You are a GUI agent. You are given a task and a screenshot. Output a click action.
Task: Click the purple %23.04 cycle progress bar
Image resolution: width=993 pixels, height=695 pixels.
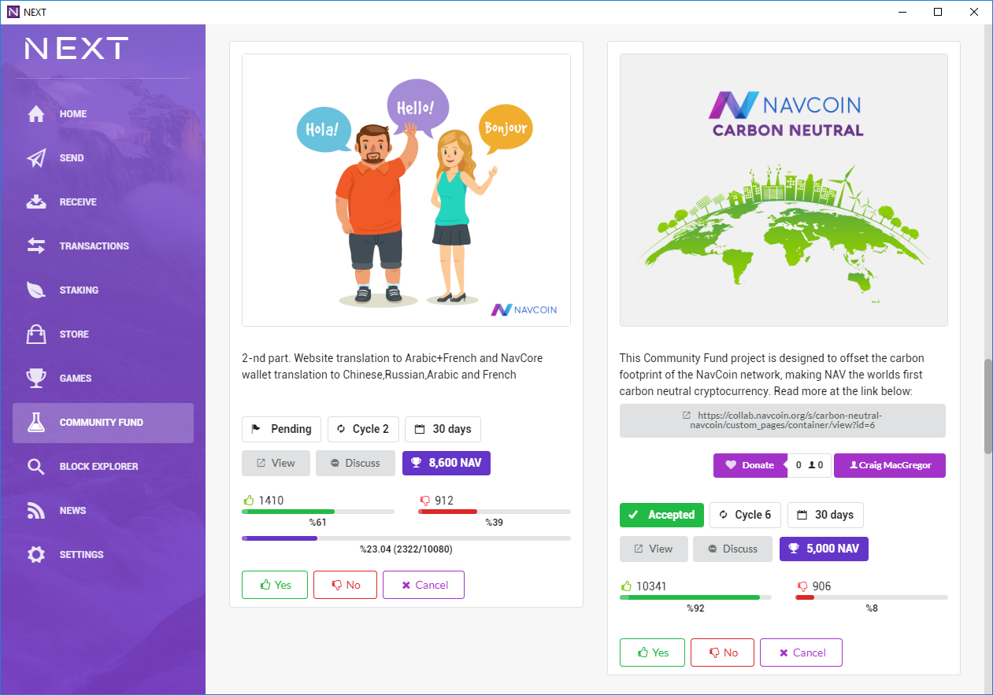[406, 538]
